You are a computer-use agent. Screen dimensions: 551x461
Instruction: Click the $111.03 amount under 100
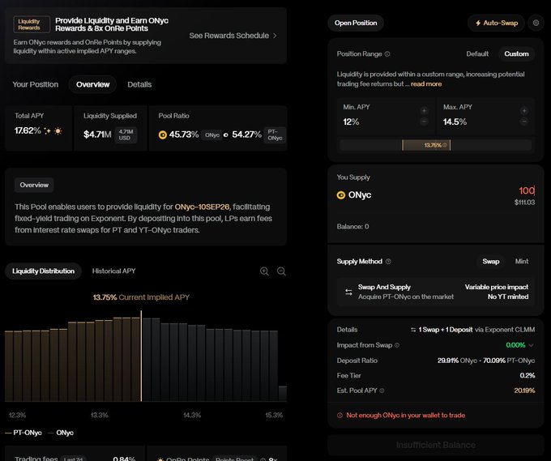(x=524, y=203)
